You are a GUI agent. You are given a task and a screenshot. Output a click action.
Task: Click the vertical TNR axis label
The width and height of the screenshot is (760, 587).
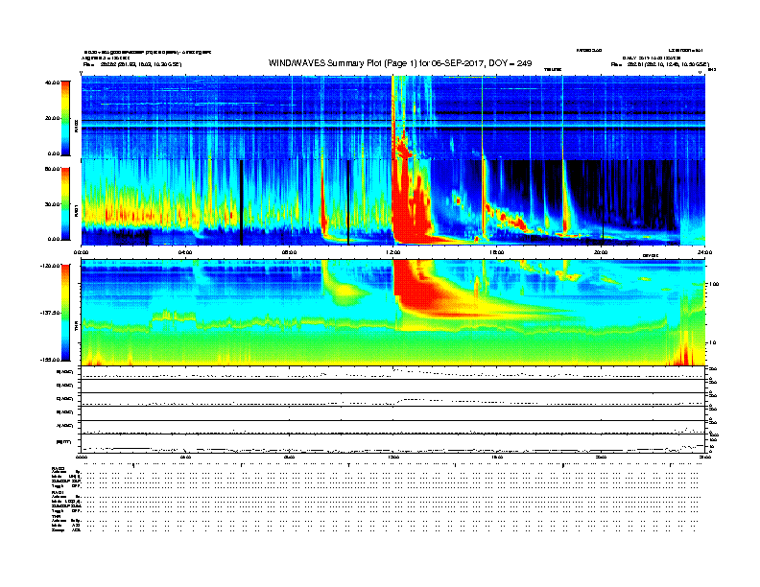click(x=76, y=328)
